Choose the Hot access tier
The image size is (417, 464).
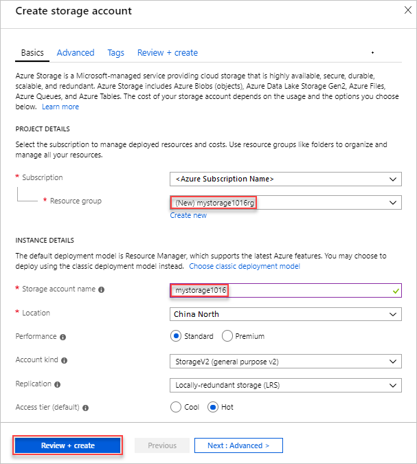[x=213, y=407]
